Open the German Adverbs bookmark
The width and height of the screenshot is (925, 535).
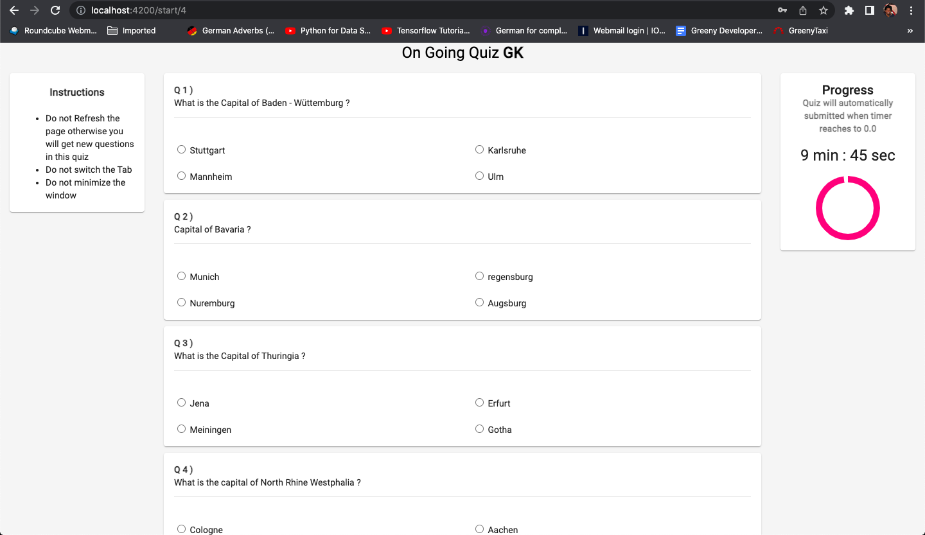230,30
